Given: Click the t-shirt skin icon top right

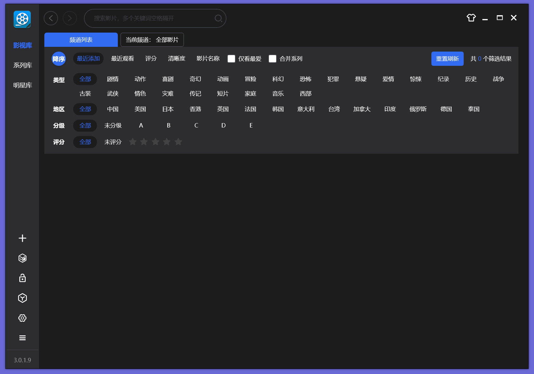Looking at the screenshot, I should tap(471, 18).
